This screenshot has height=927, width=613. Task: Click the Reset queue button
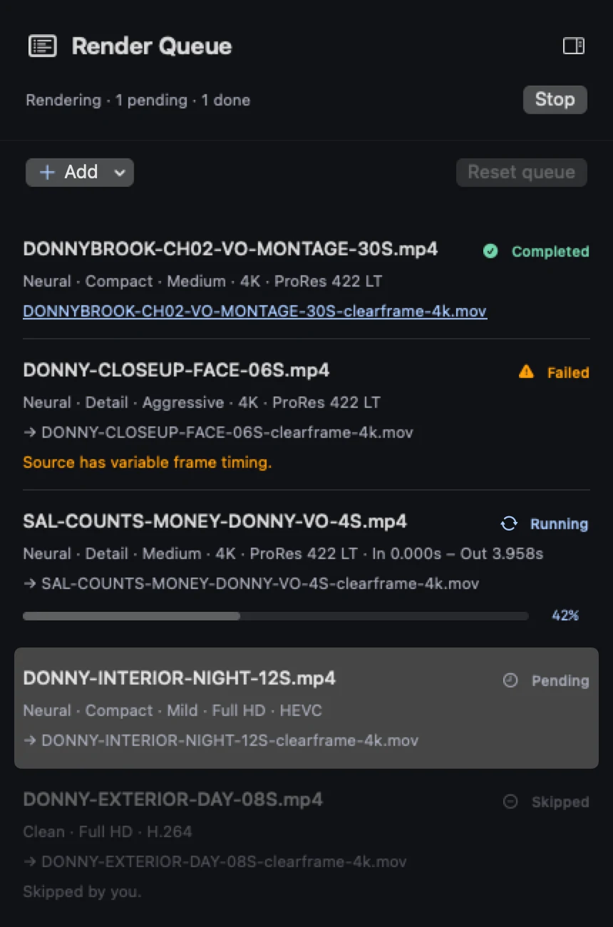(x=522, y=173)
